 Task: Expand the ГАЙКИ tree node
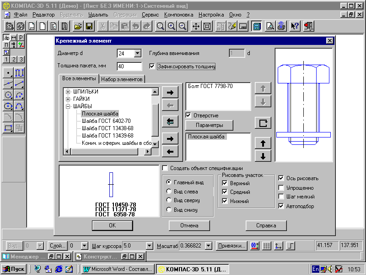pyautogui.click(x=68, y=99)
